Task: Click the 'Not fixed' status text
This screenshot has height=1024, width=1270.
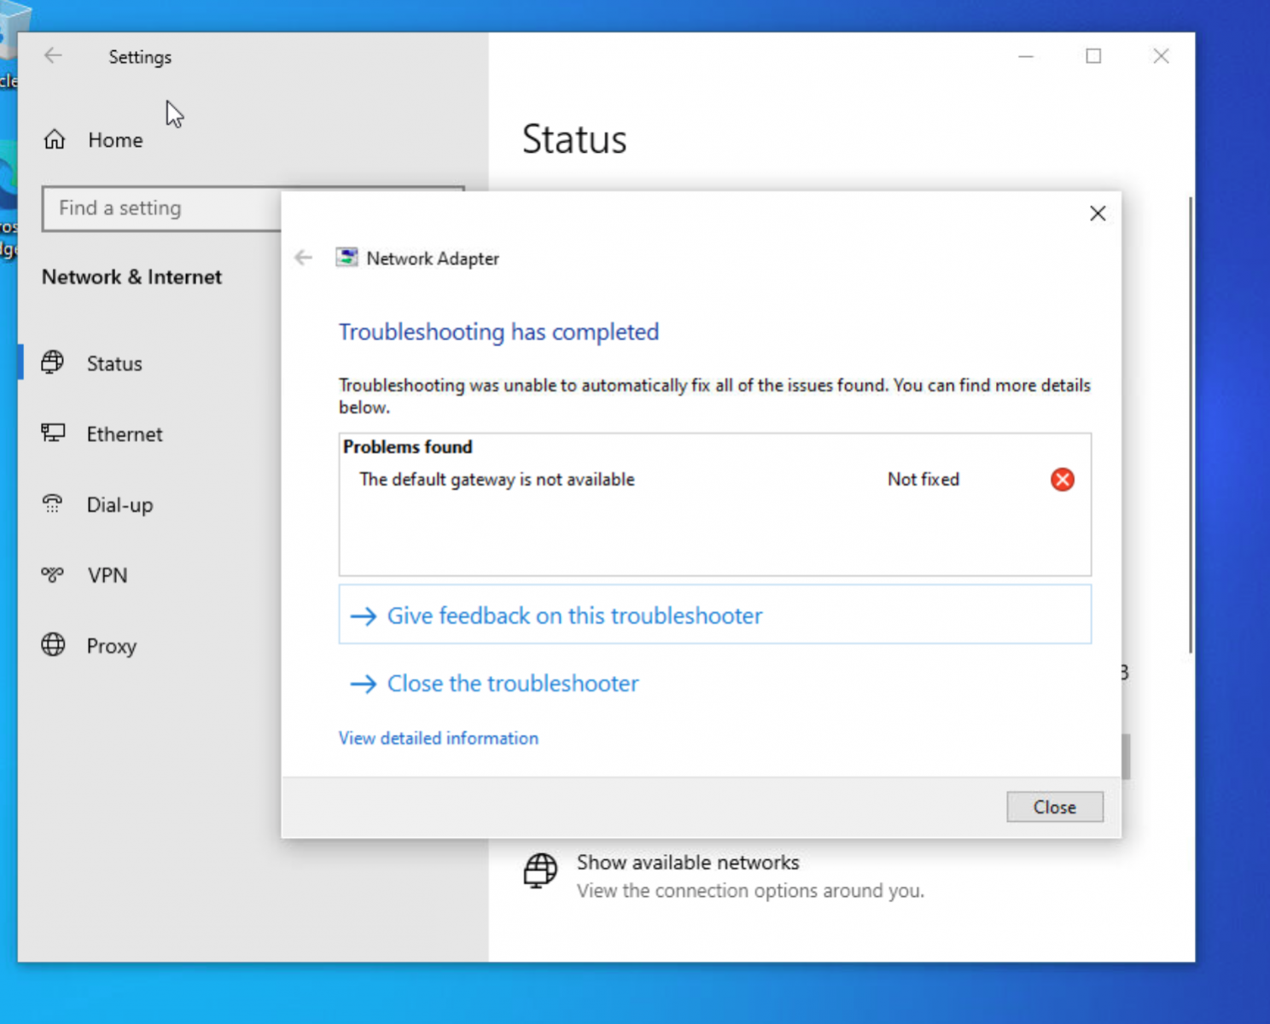Action: 923,480
